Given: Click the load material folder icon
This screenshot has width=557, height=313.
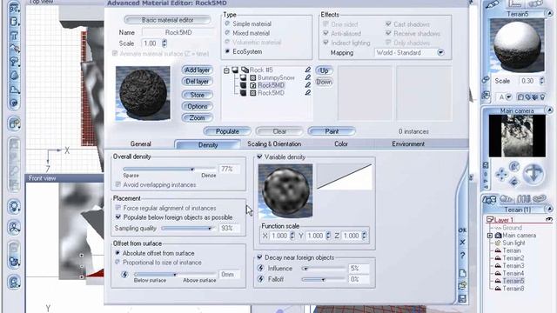Looking at the screenshot, I should tap(462, 286).
